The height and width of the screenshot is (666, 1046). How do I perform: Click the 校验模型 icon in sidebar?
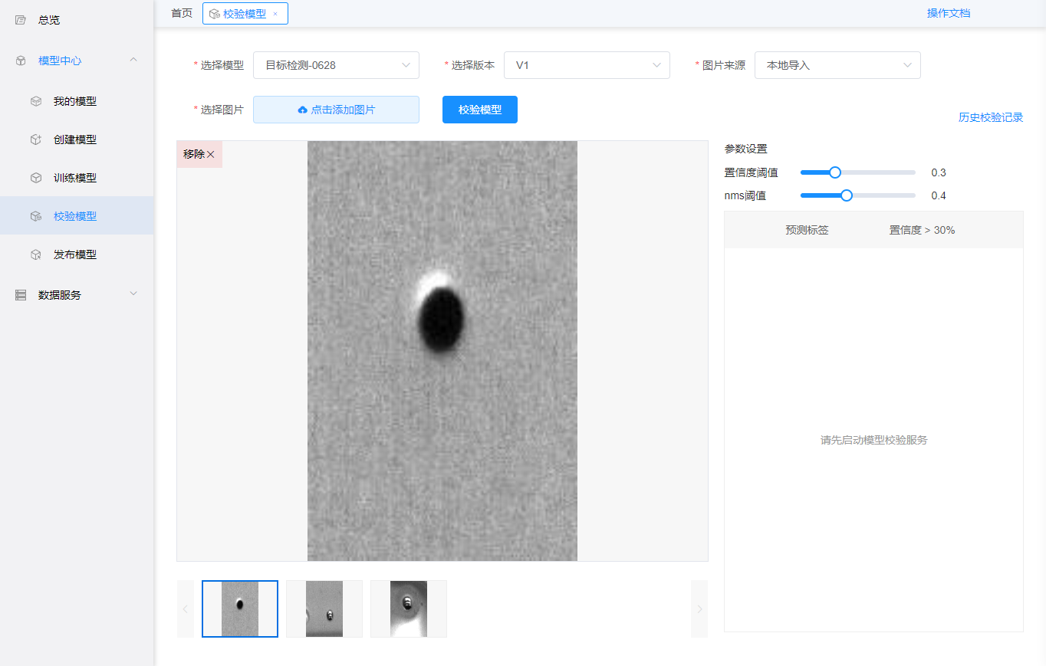[36, 216]
